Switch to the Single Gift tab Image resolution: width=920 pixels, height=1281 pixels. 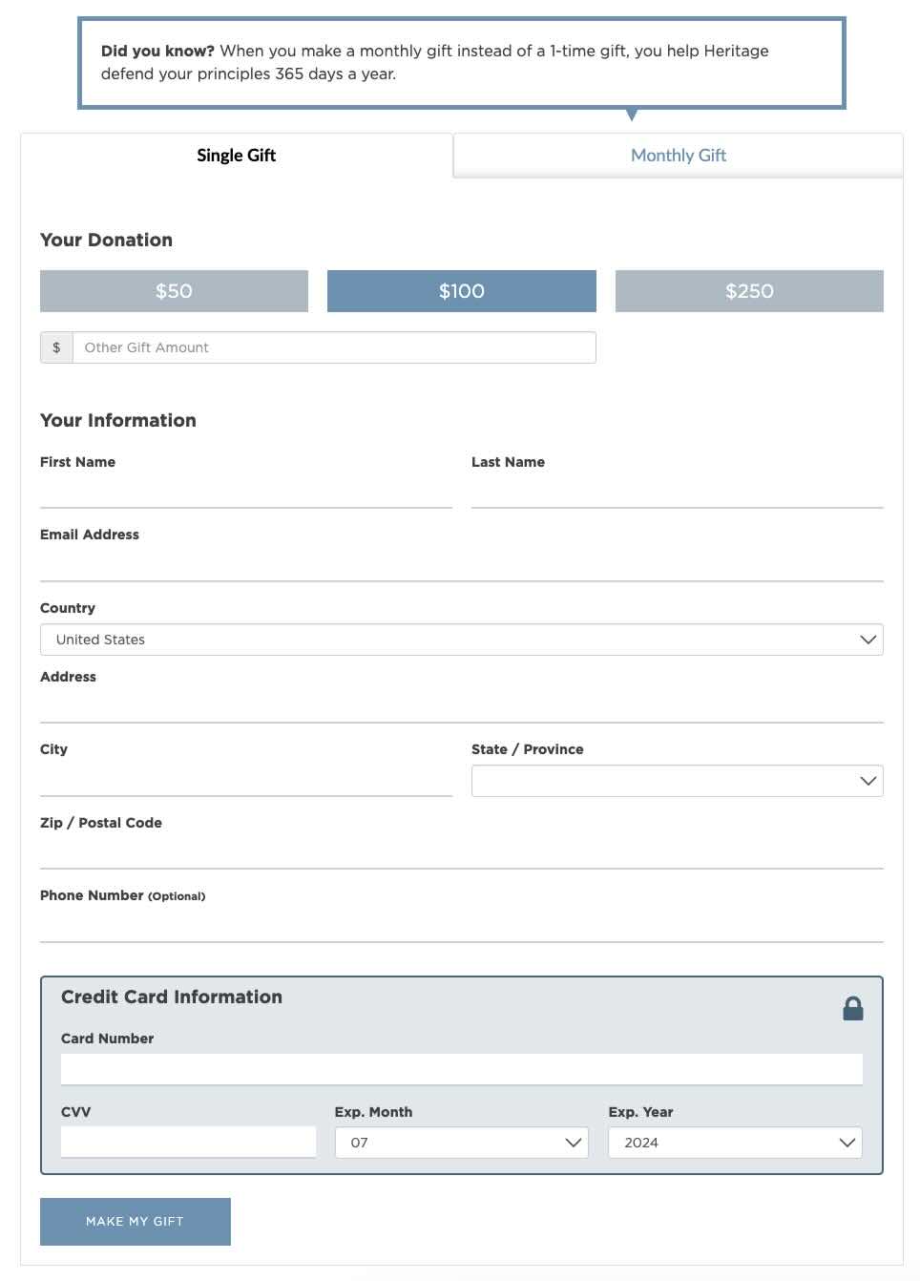237,156
